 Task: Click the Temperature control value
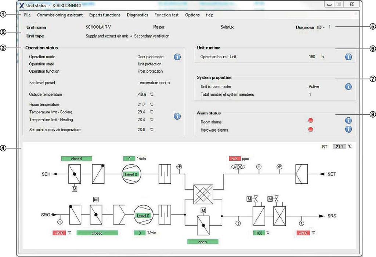coord(154,82)
